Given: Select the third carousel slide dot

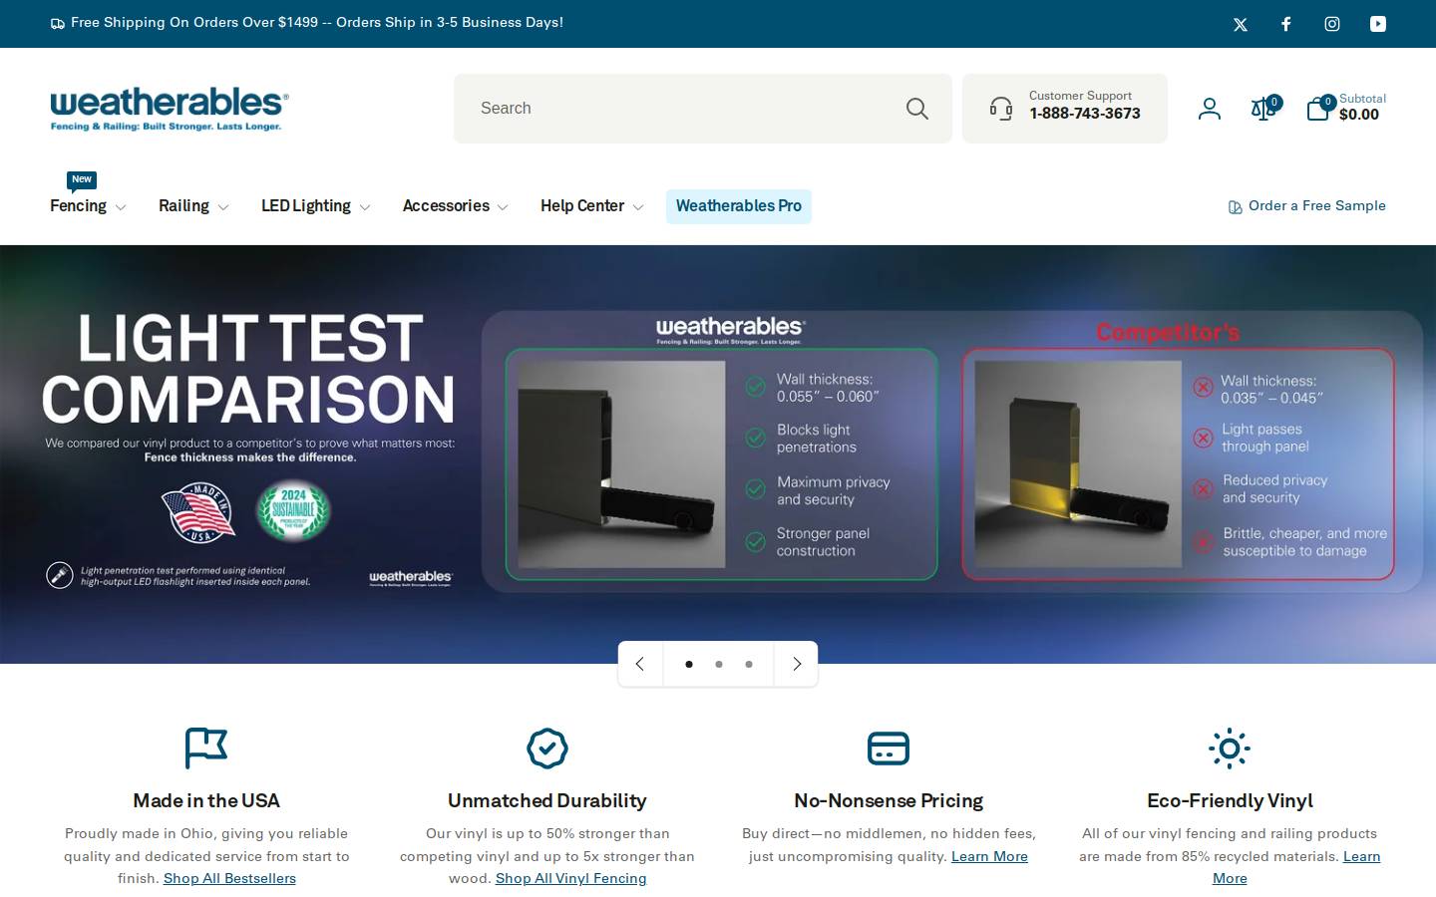Looking at the screenshot, I should tap(749, 665).
